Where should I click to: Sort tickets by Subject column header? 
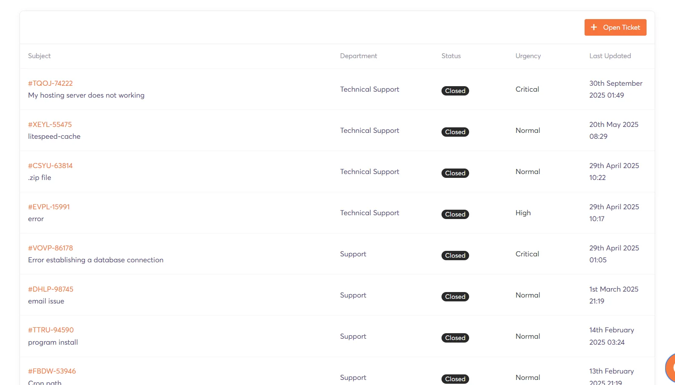[39, 56]
